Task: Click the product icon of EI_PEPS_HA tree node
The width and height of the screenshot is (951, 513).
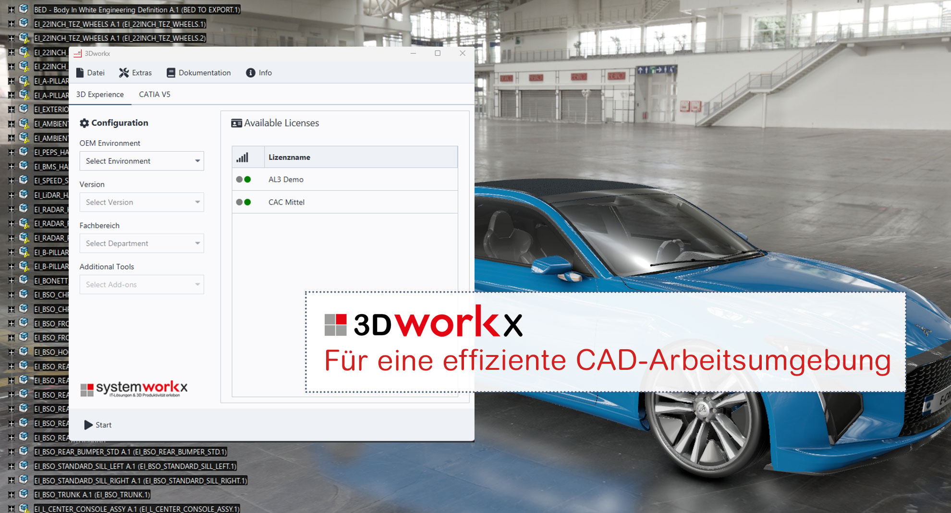Action: click(24, 151)
